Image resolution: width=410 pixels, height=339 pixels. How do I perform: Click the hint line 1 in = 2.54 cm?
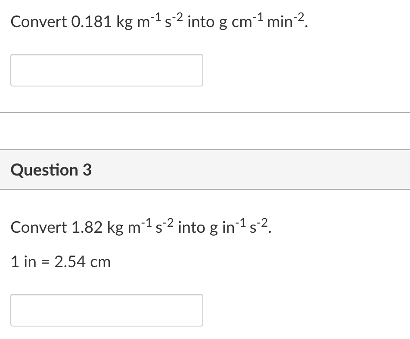[x=61, y=262]
